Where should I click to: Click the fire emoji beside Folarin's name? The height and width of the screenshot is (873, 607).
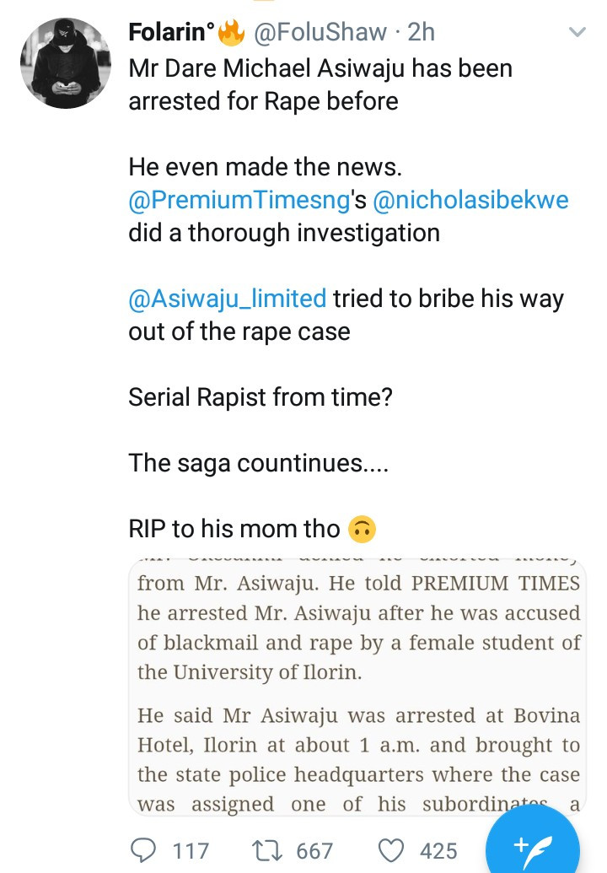tap(231, 32)
